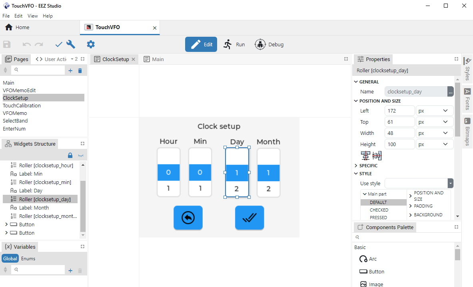Open the Edit menu
Image resolution: width=473 pixels, height=287 pixels.
18,16
